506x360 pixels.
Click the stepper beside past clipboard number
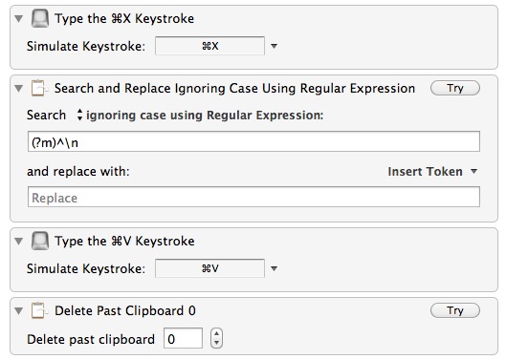(x=216, y=338)
